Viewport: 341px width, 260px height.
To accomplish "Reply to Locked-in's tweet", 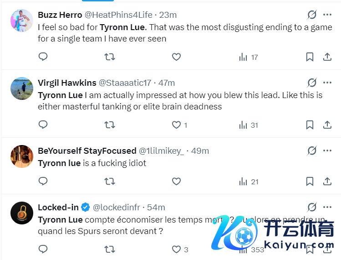I will click(43, 250).
